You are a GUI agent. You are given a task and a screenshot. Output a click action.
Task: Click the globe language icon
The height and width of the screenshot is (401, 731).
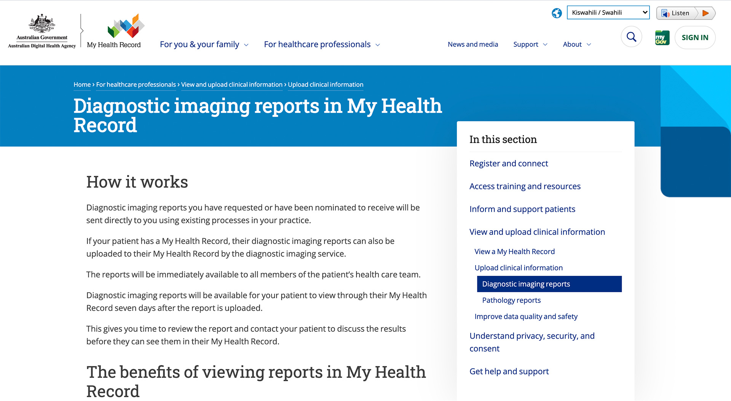[557, 13]
